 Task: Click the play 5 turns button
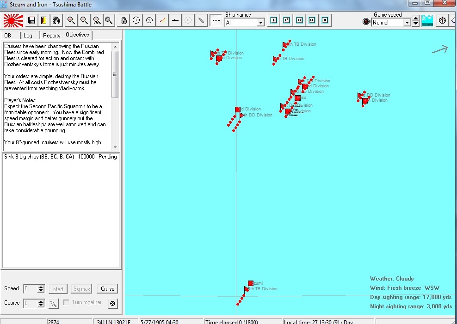point(286,20)
